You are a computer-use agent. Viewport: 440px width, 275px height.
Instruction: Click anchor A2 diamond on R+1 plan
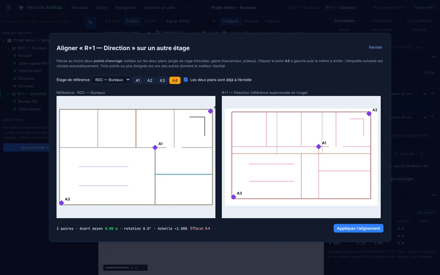tap(369, 113)
